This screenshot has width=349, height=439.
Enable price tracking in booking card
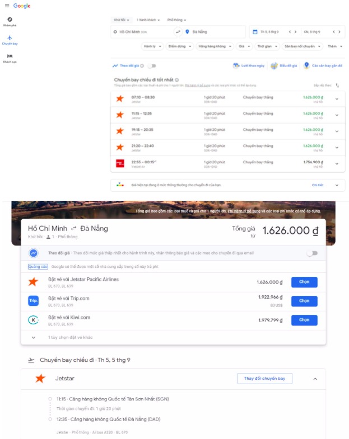pyautogui.click(x=311, y=253)
